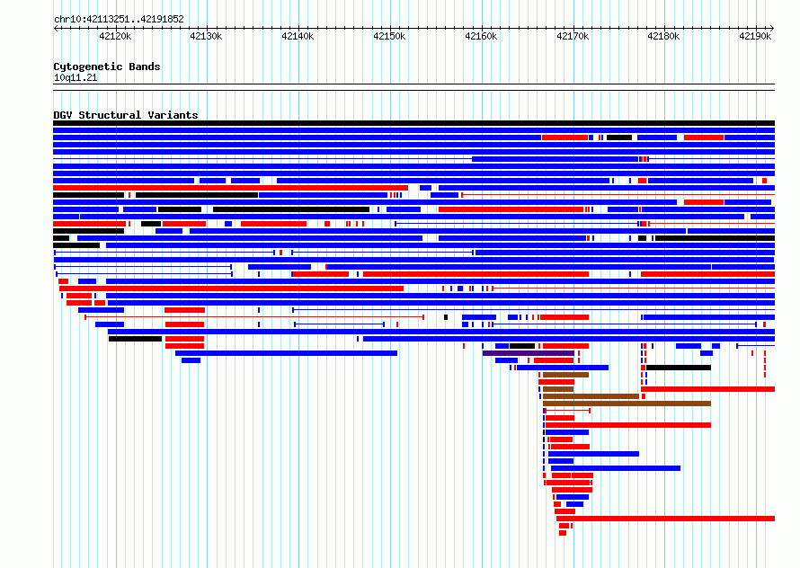Screen dimensions: 800x568
Task: Click the left arrow of the coordinate ruler
Action: (56, 28)
